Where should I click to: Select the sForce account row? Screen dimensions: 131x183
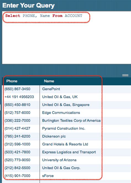click(x=67, y=176)
